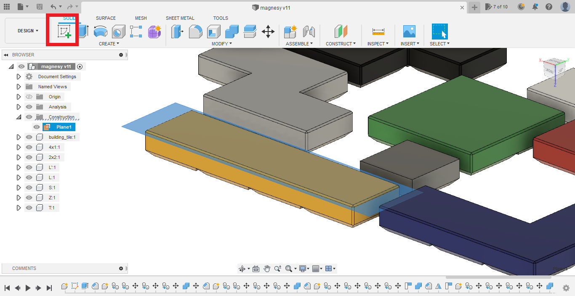Click the Create Sketch icon
The image size is (575, 296).
tap(64, 32)
